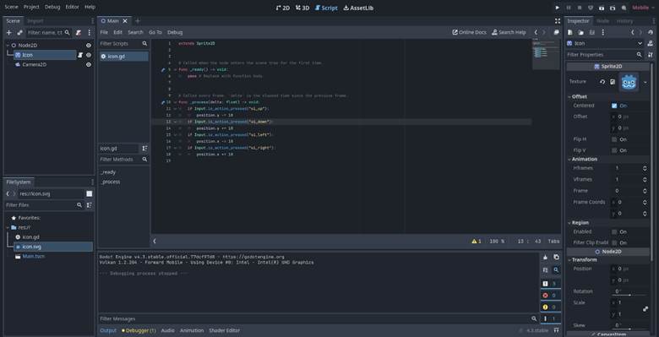Open the Scene menu
Image resolution: width=659 pixels, height=337 pixels.
(11, 7)
